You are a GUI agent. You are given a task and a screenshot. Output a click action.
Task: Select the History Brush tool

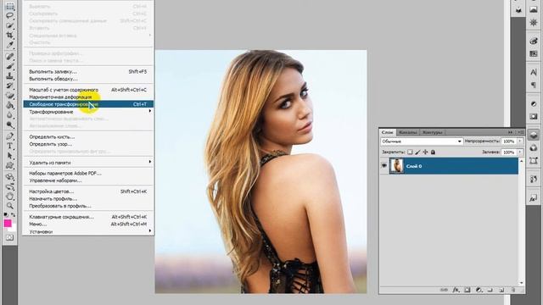click(x=10, y=86)
